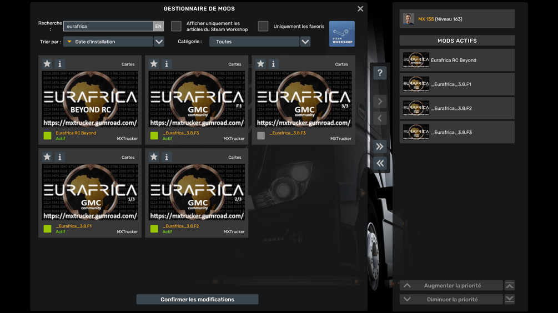Image resolution: width=558 pixels, height=313 pixels.
Task: Click Augmenter la priorité button
Action: (x=451, y=285)
